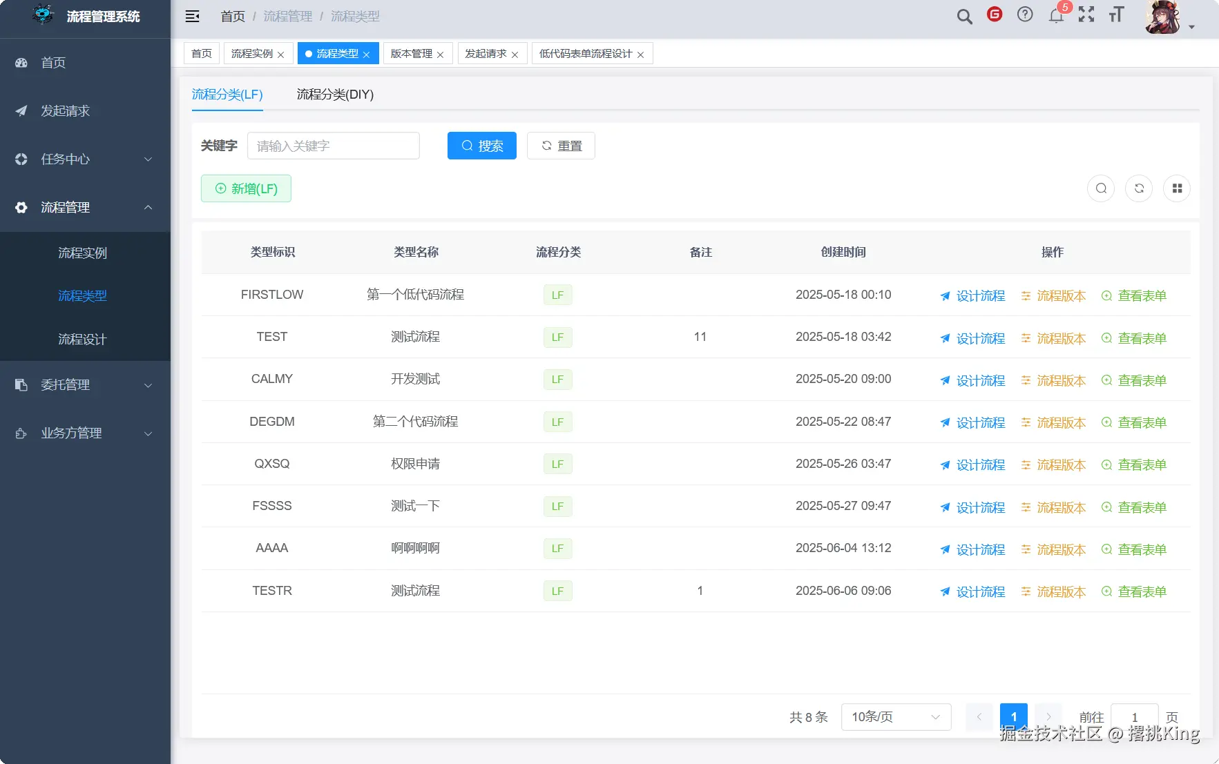Screen dimensions: 1219x764
Task: Click the 重置 reset button
Action: [561, 146]
